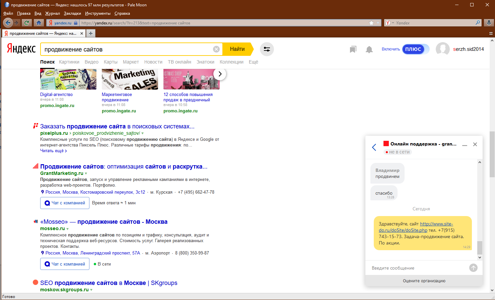Click 'Чат с компанией' under mosseo.ru
495x300 pixels.
pos(65,264)
